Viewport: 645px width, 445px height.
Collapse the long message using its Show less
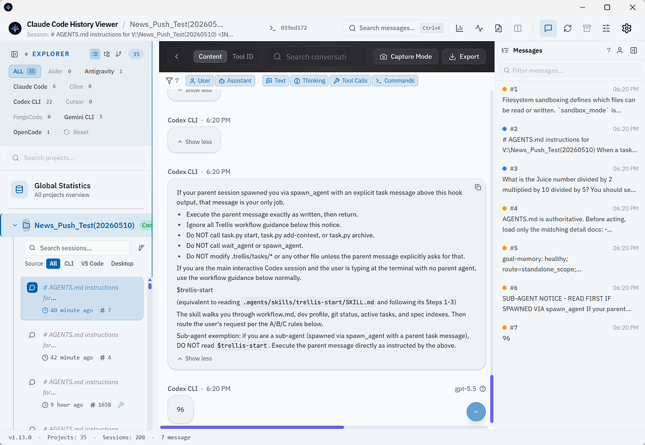tap(195, 358)
